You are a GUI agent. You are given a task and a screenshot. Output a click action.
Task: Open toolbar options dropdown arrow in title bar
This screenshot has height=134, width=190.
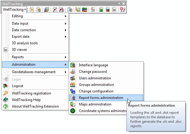[119, 3]
